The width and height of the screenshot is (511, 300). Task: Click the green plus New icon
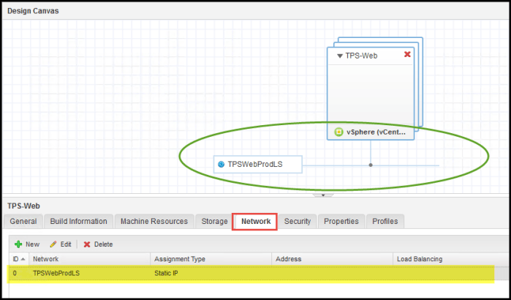pos(18,244)
